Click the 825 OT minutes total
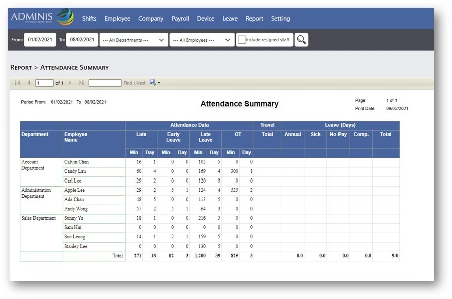Viewport: 452px width, 299px height. (x=234, y=256)
